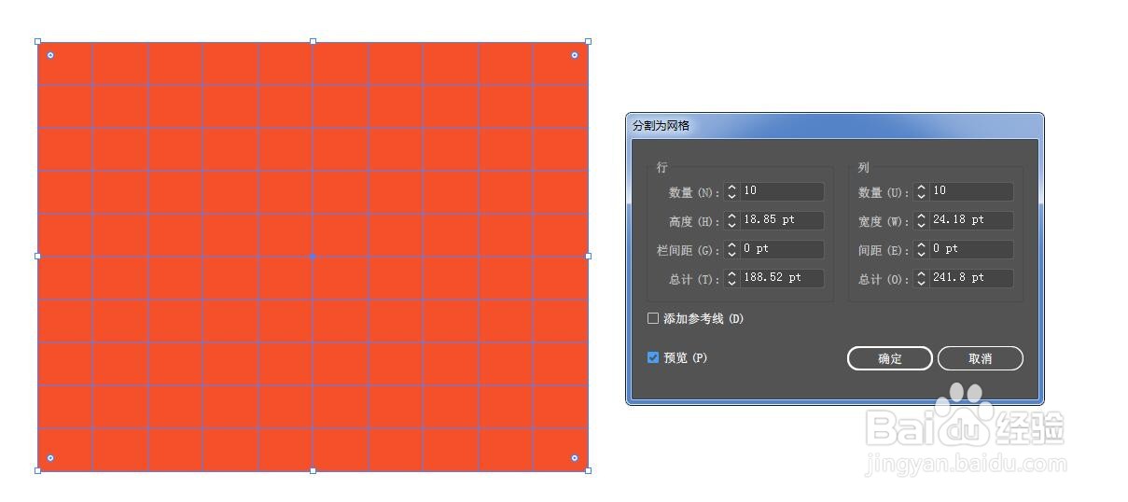Click the top-right corner radius widget
1128x502 pixels.
coord(574,55)
